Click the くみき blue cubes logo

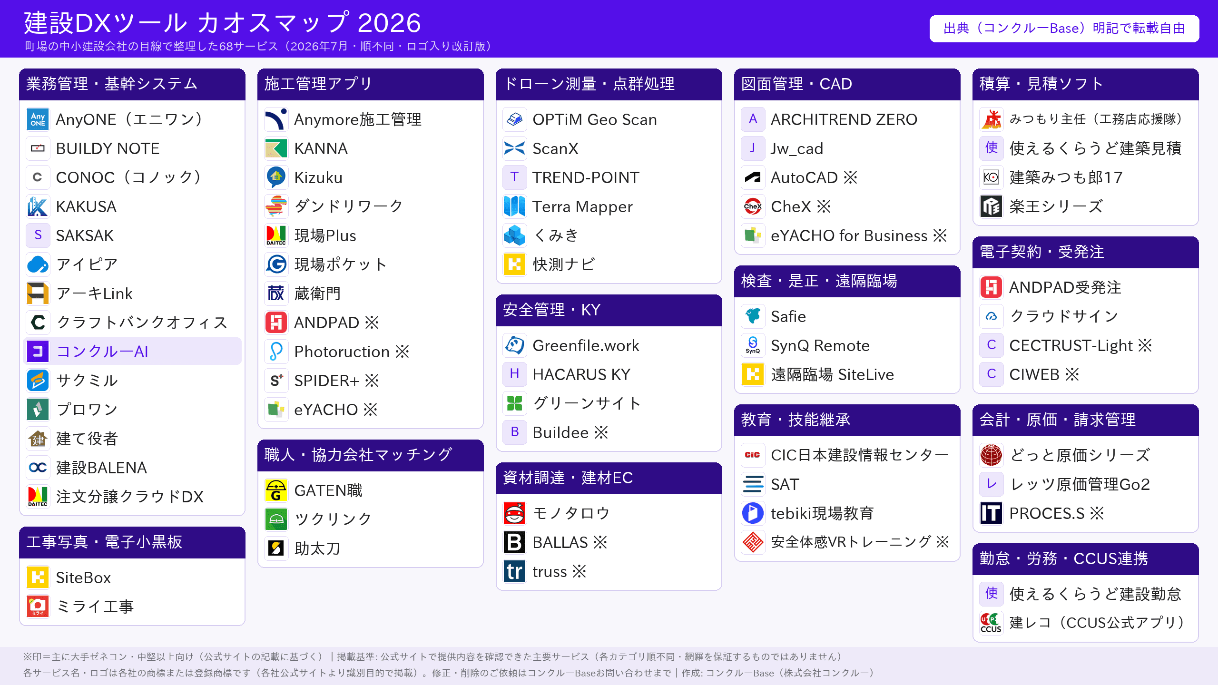pos(514,235)
